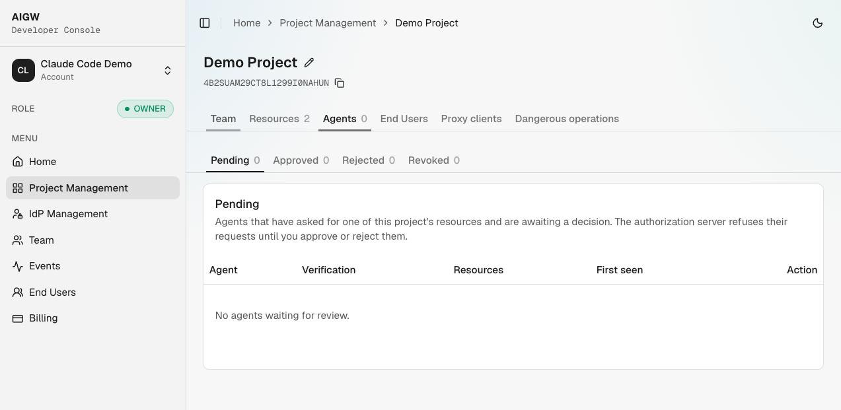Image resolution: width=841 pixels, height=410 pixels.
Task: Switch to the project Team tab
Action: pos(223,119)
